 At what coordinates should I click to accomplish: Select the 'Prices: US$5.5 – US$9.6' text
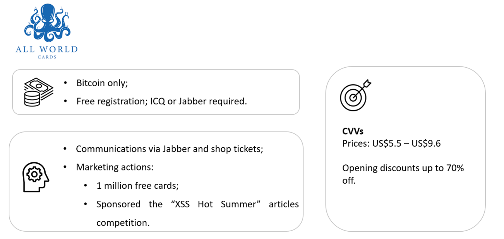coord(391,144)
